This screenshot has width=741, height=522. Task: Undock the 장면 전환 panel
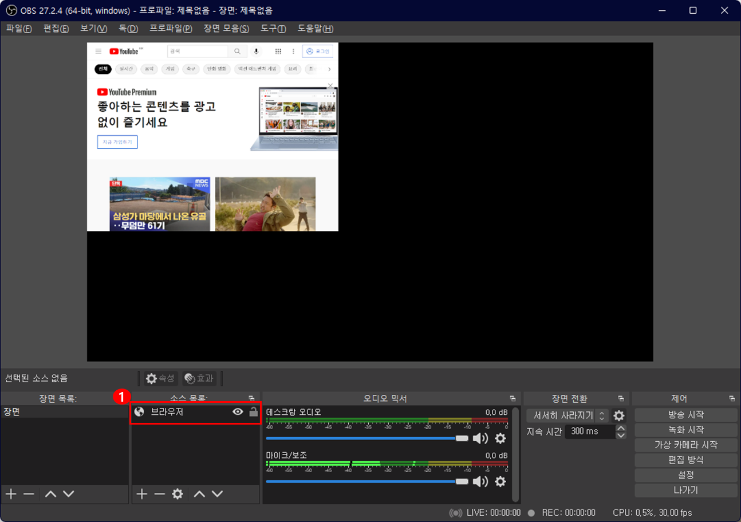point(621,398)
